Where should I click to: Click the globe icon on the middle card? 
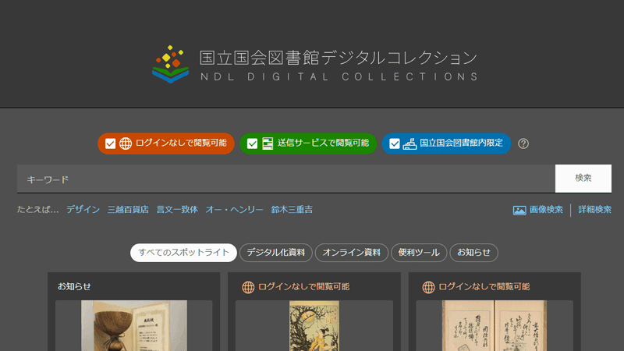[248, 287]
